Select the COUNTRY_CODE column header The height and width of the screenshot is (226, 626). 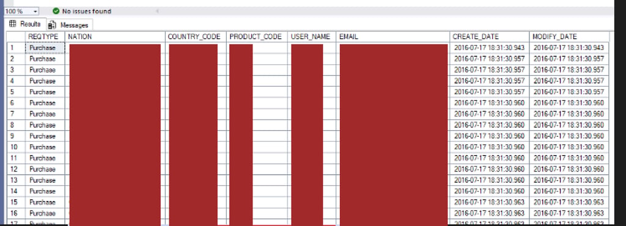click(x=196, y=37)
